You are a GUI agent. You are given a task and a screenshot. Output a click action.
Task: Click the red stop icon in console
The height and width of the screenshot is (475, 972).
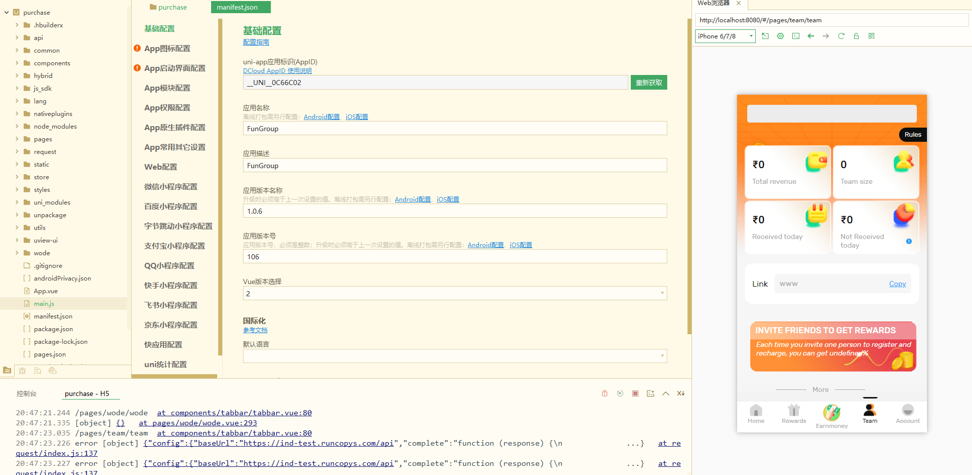point(635,393)
